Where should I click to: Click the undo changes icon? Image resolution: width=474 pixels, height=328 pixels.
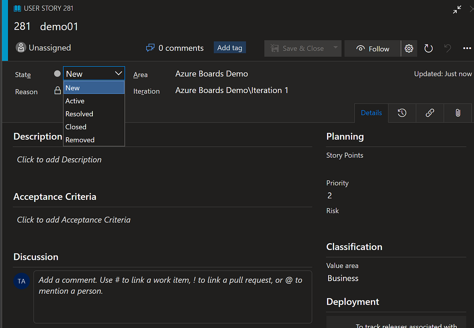[x=447, y=48]
